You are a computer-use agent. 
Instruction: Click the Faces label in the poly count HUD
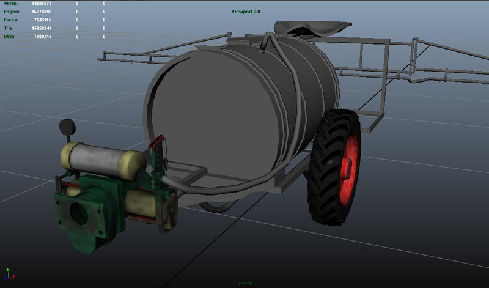tap(11, 20)
